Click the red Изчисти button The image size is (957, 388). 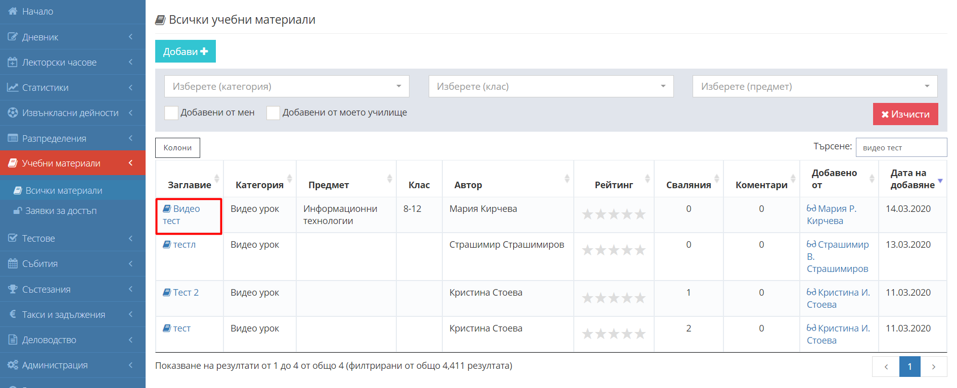coord(905,114)
